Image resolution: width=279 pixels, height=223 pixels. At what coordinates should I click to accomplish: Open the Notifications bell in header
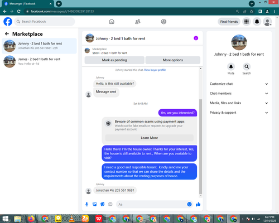(257, 22)
